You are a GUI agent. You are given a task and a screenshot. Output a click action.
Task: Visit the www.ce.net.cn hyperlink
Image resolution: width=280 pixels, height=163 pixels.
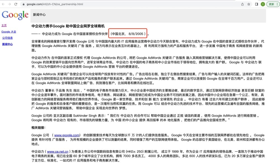point(58,152)
